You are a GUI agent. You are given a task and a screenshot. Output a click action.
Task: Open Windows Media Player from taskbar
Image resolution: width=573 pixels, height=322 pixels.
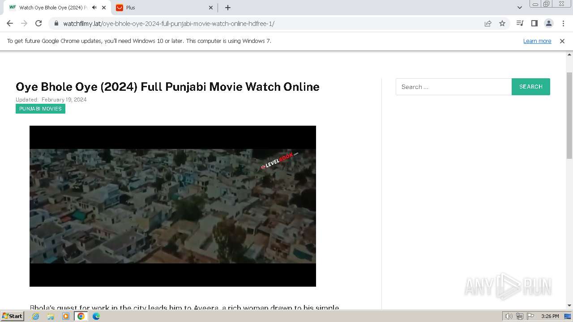pyautogui.click(x=66, y=316)
